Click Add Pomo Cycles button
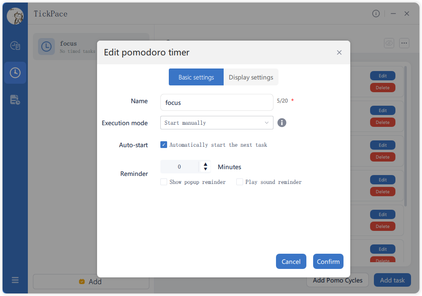The image size is (422, 296). (x=338, y=280)
